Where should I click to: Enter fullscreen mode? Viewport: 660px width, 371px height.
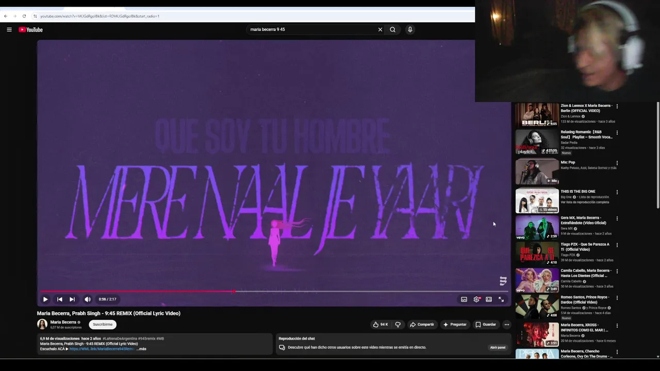(x=501, y=299)
